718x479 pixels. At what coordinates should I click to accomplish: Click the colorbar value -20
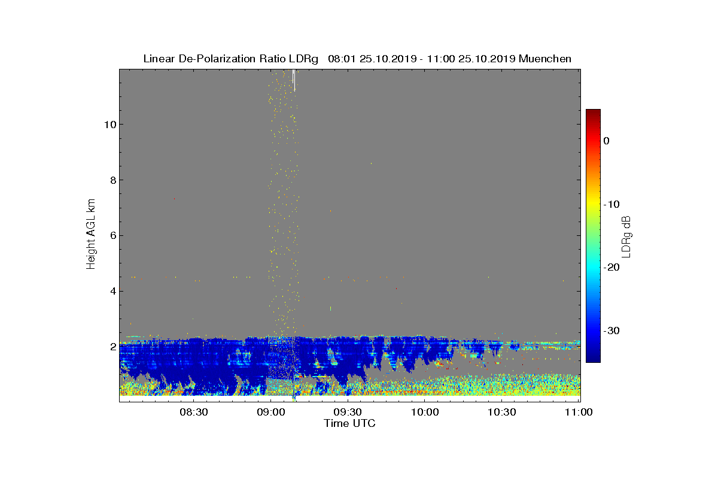[x=611, y=267]
